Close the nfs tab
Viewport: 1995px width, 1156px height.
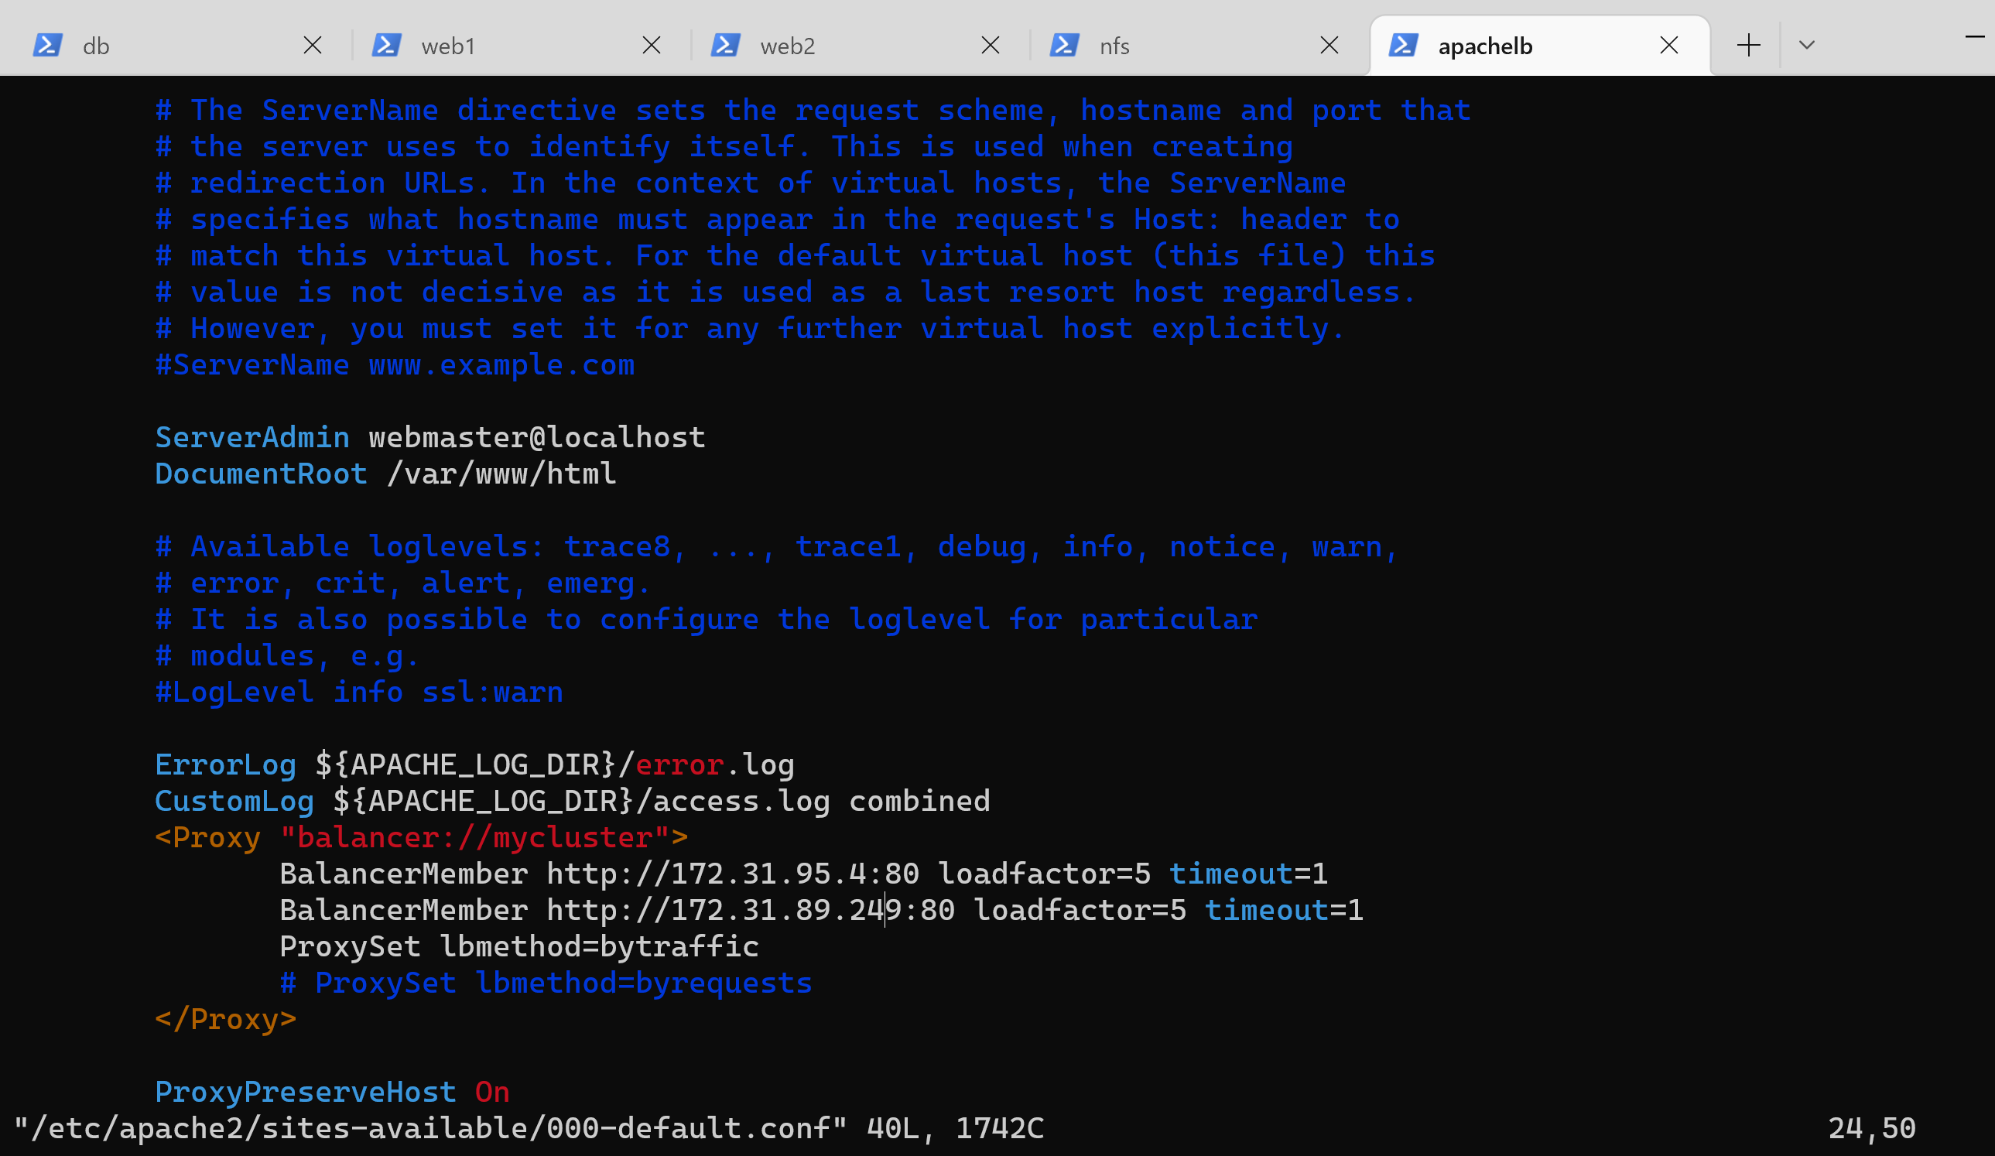[x=1329, y=45]
